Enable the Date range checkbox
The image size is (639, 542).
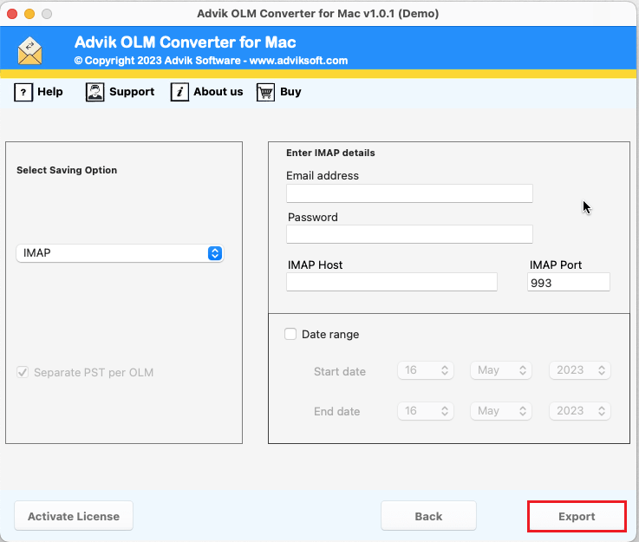pos(290,334)
